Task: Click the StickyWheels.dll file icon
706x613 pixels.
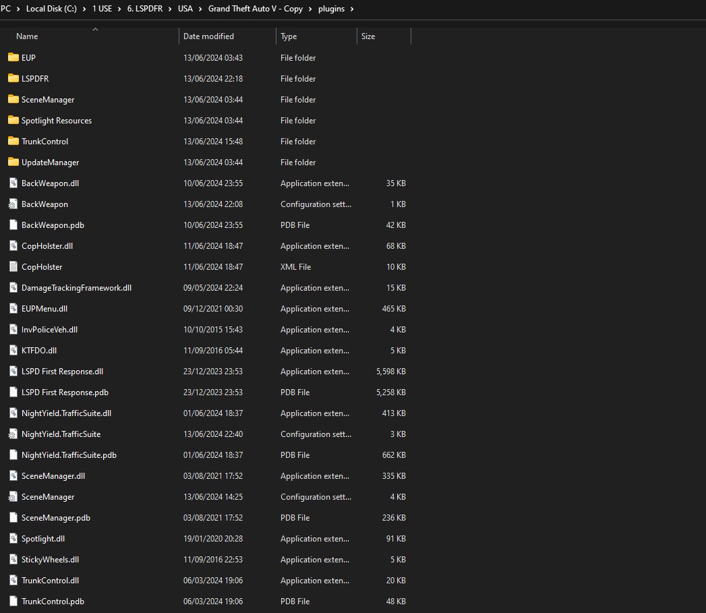Action: coord(13,560)
